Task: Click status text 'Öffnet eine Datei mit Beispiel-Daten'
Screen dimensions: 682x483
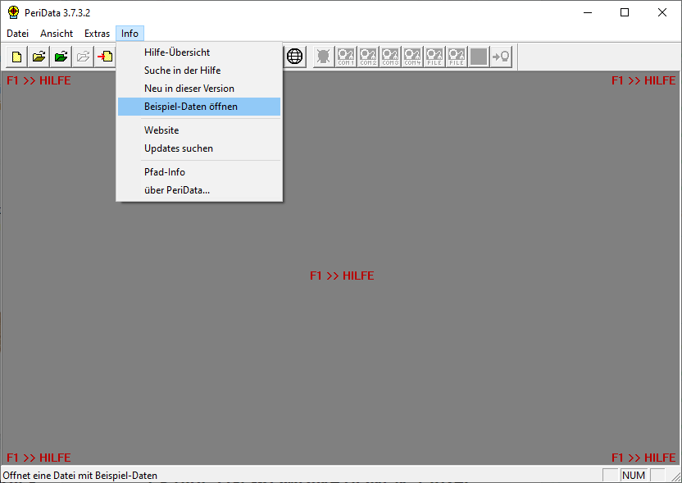Action: pos(80,475)
